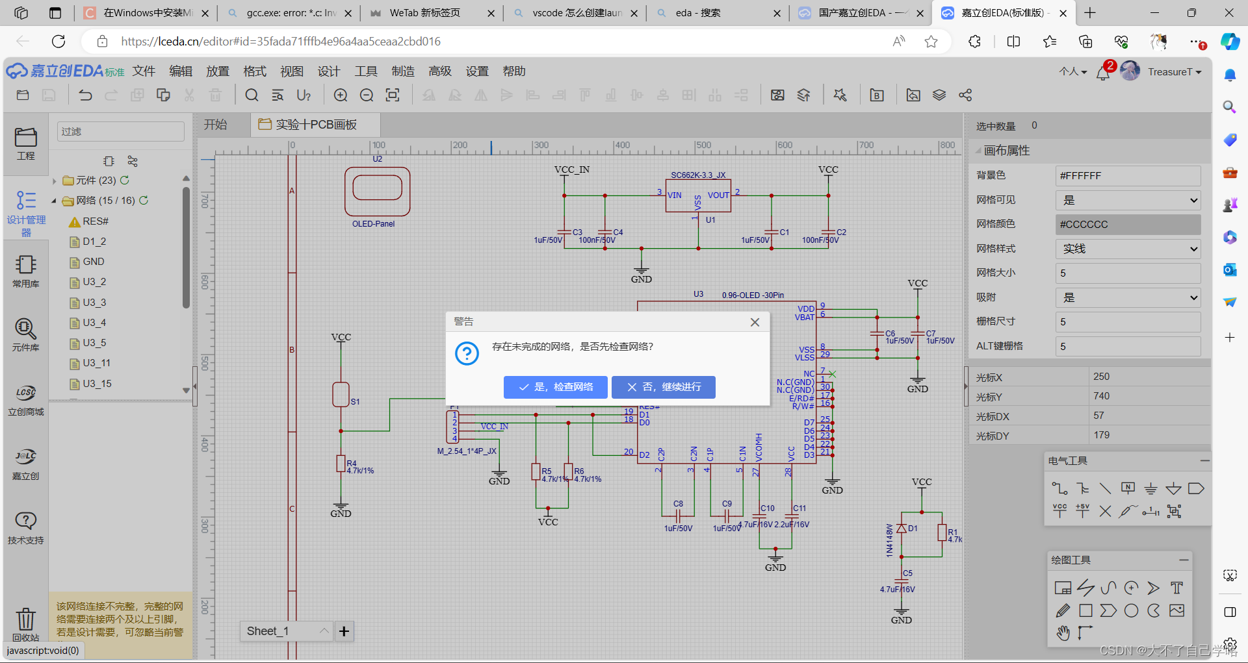Viewport: 1248px width, 663px height.
Task: Open the 网格样式 dropdown showing 实线
Action: [x=1128, y=249]
